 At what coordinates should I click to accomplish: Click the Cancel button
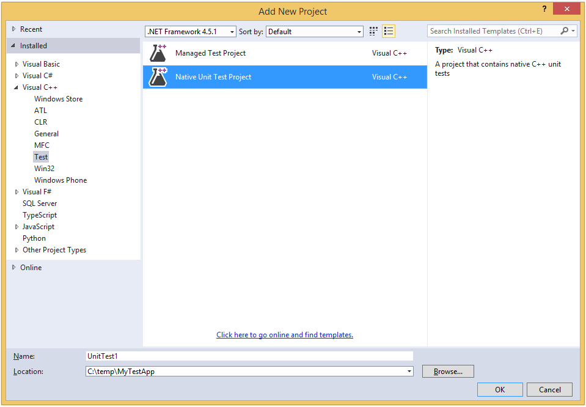pyautogui.click(x=550, y=390)
